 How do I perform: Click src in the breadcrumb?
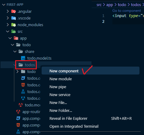coord(99,5)
